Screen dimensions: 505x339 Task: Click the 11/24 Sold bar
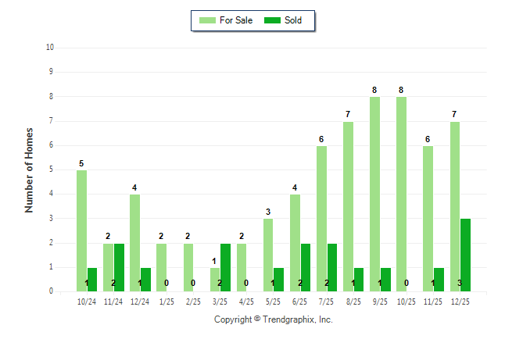point(119,266)
